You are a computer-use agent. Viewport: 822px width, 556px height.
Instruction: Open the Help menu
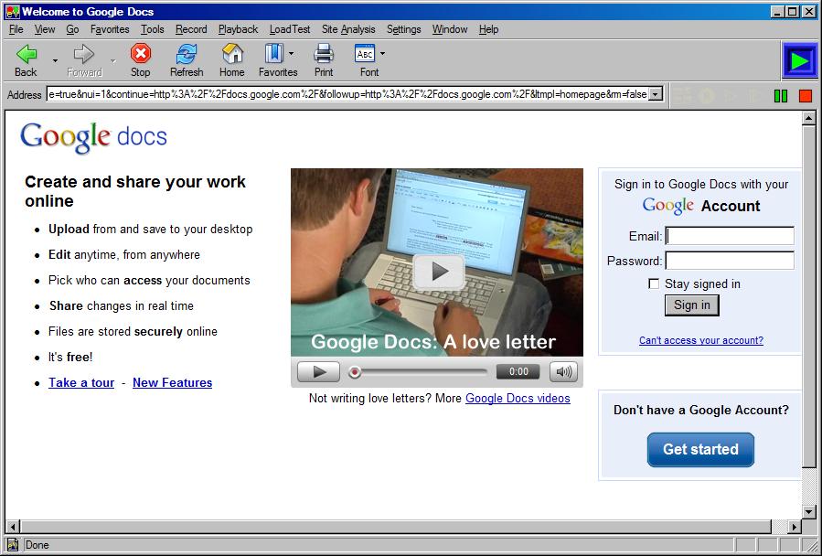(x=488, y=29)
